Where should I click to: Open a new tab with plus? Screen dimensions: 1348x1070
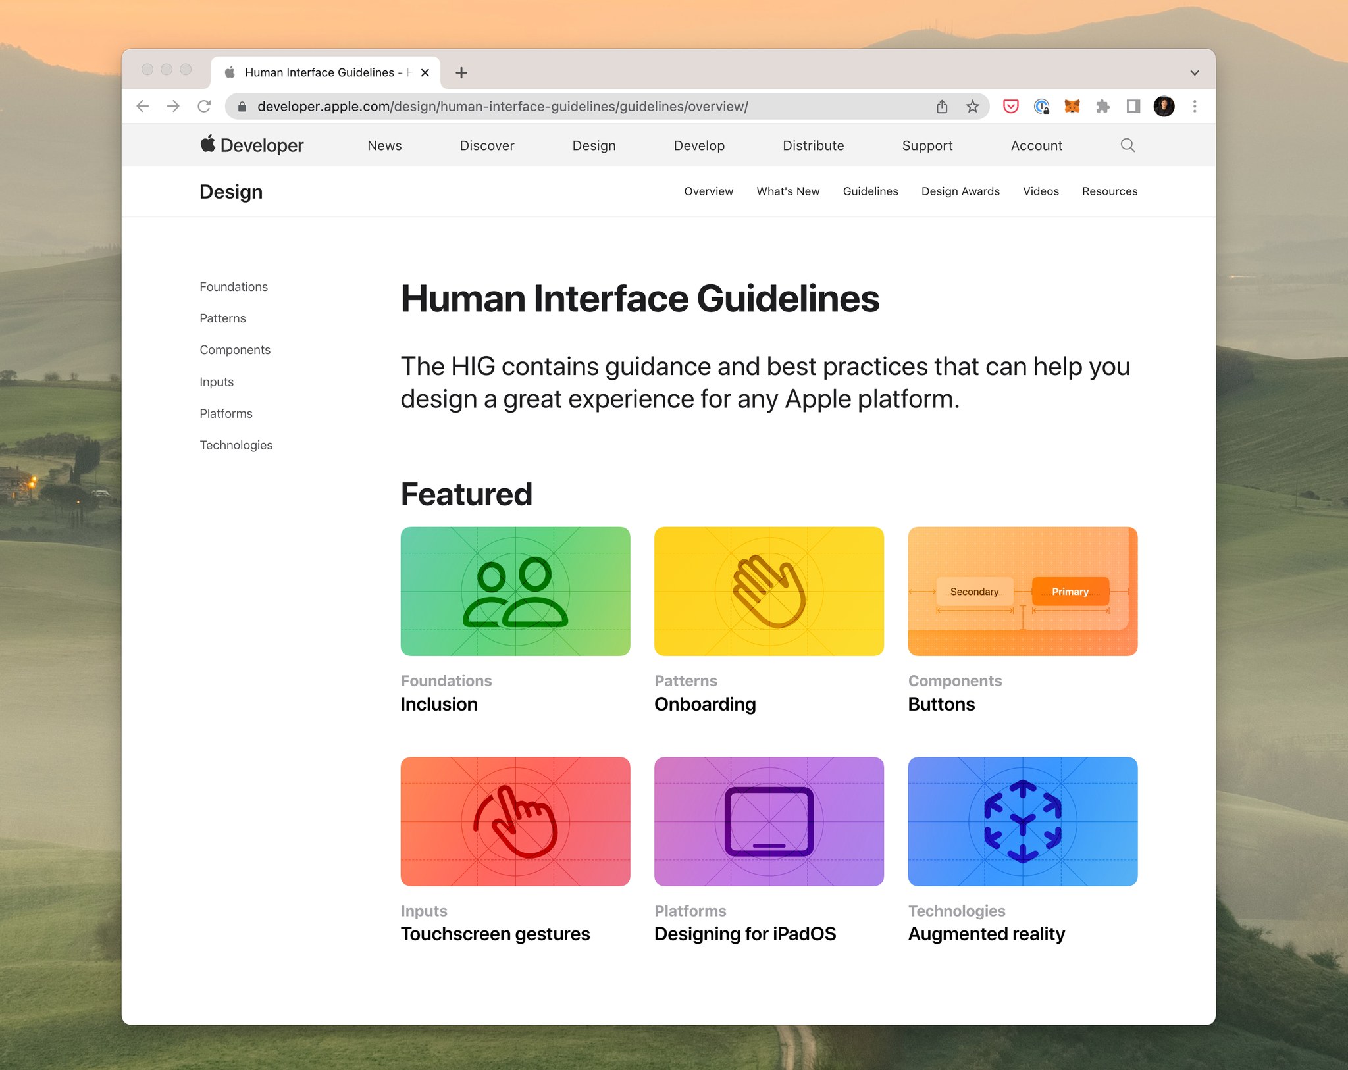(461, 72)
